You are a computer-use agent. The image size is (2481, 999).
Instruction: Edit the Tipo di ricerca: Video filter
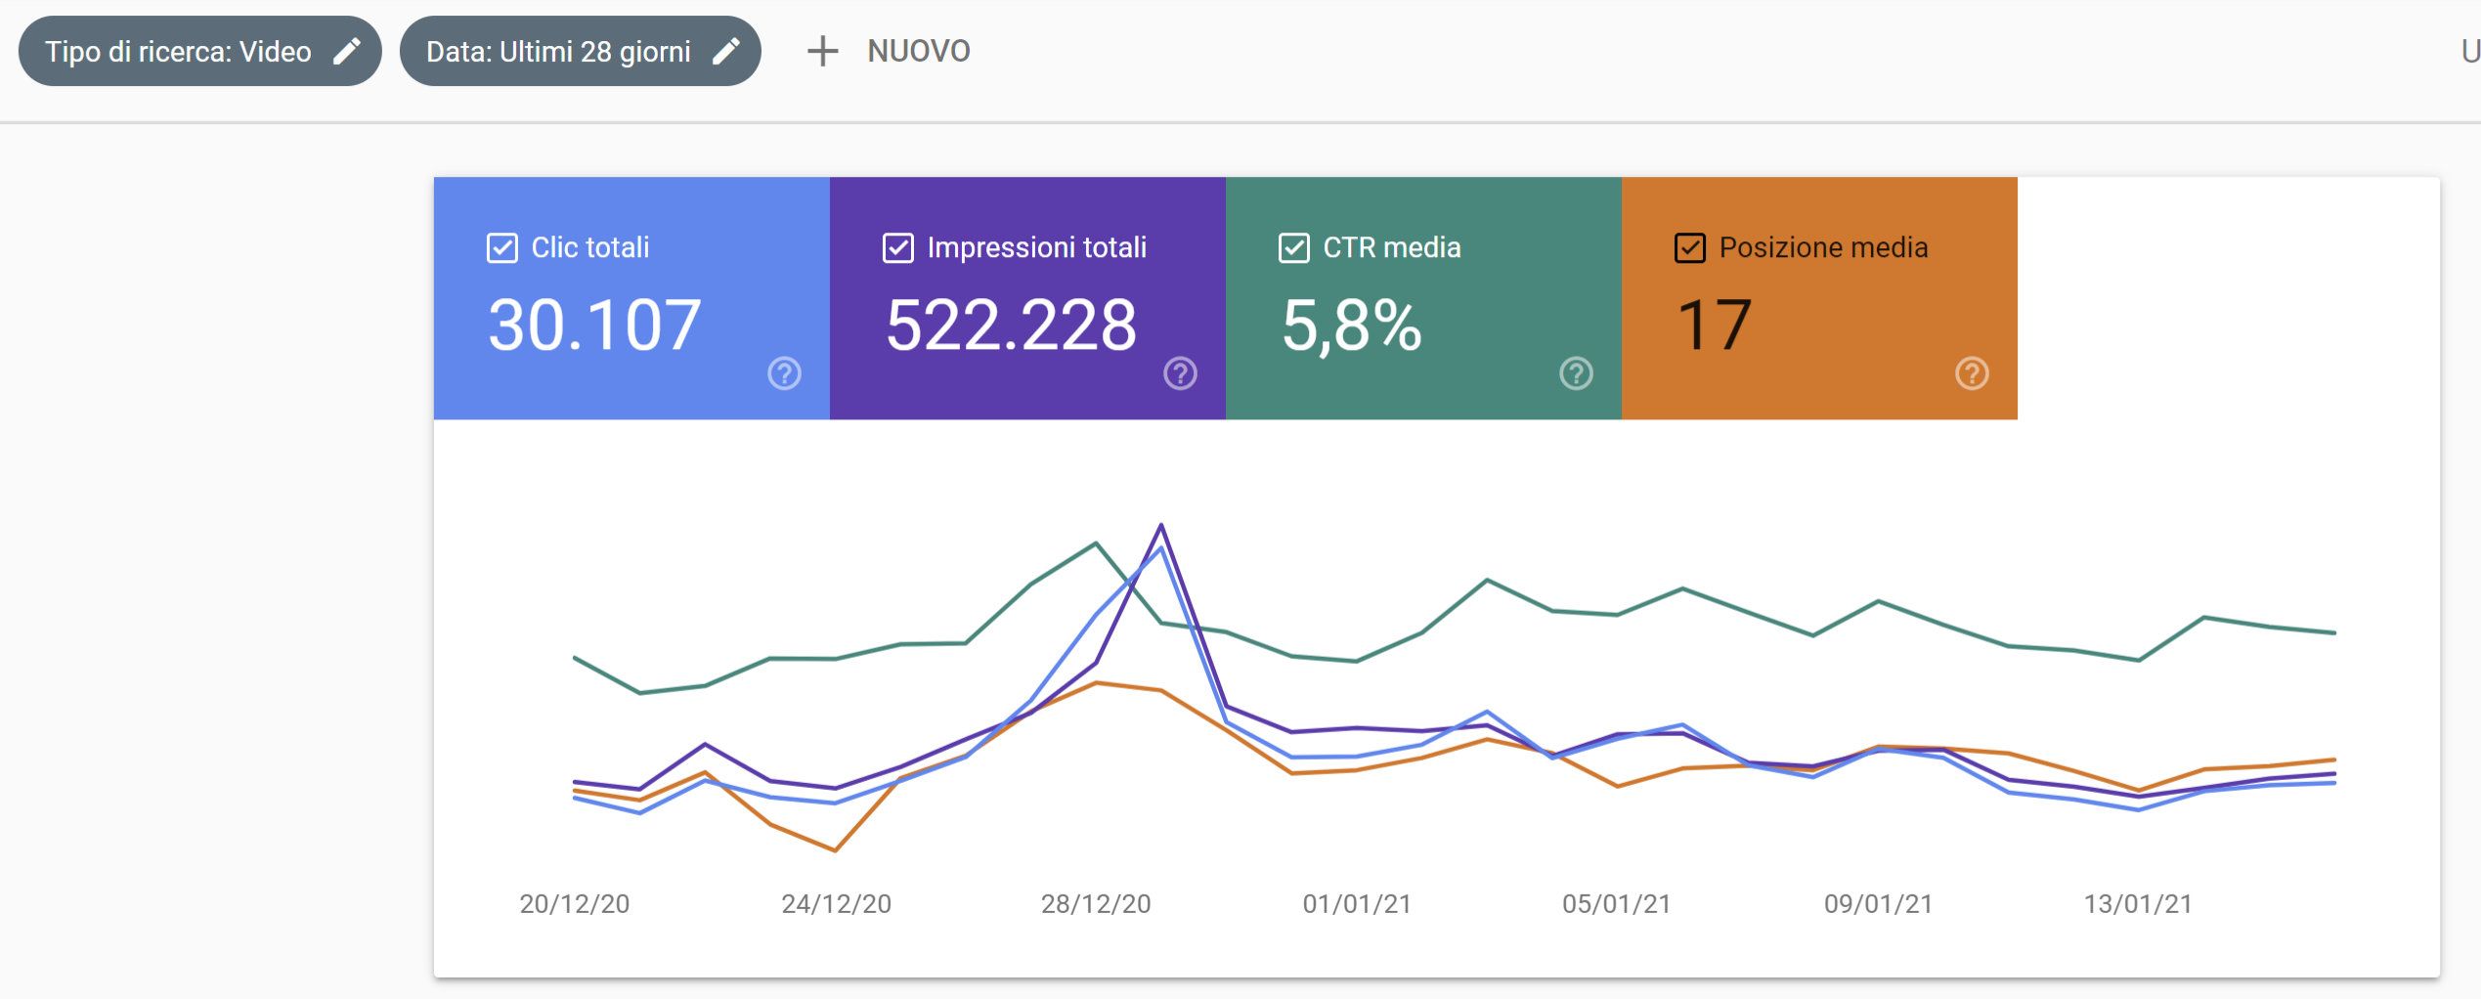point(199,51)
